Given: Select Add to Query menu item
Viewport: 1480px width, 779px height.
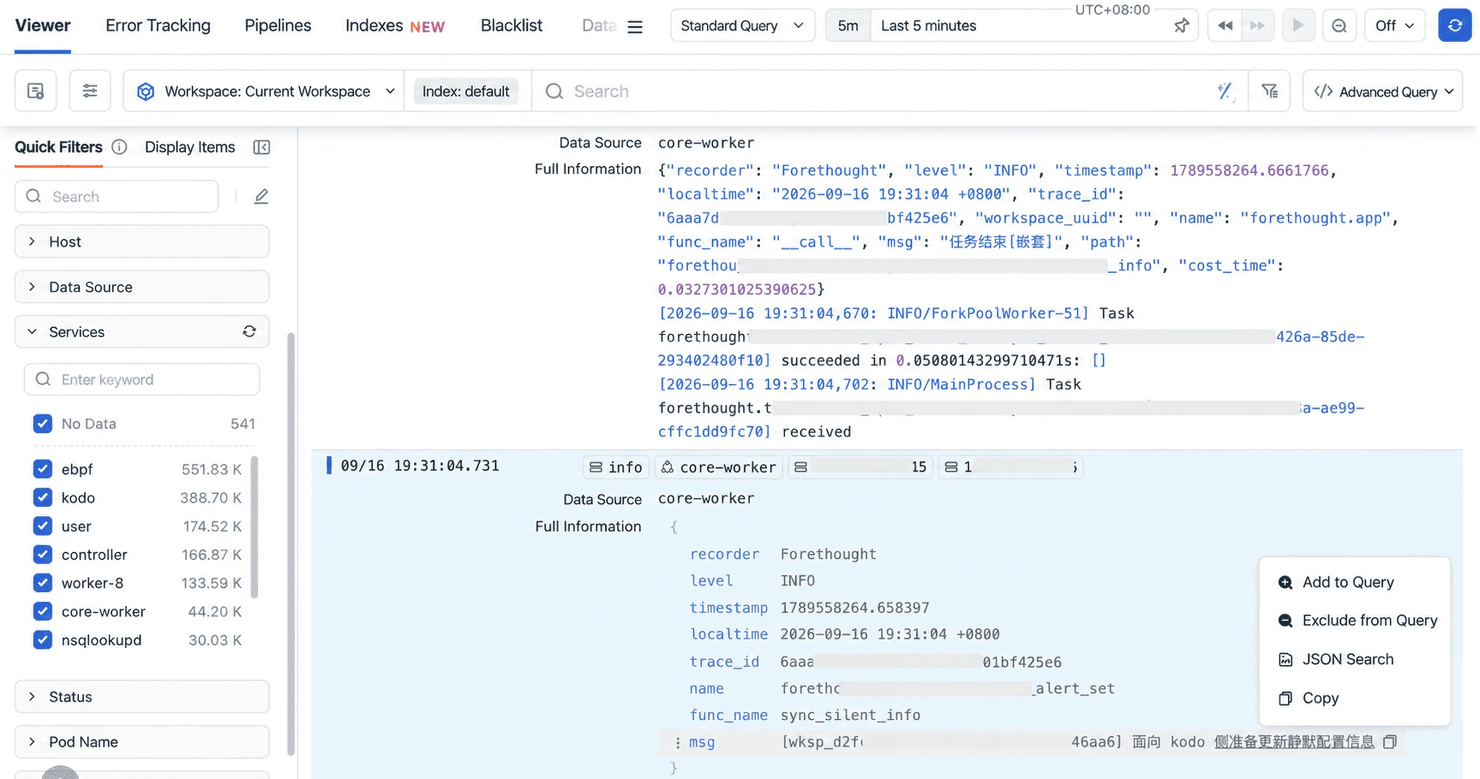Looking at the screenshot, I should (x=1355, y=582).
